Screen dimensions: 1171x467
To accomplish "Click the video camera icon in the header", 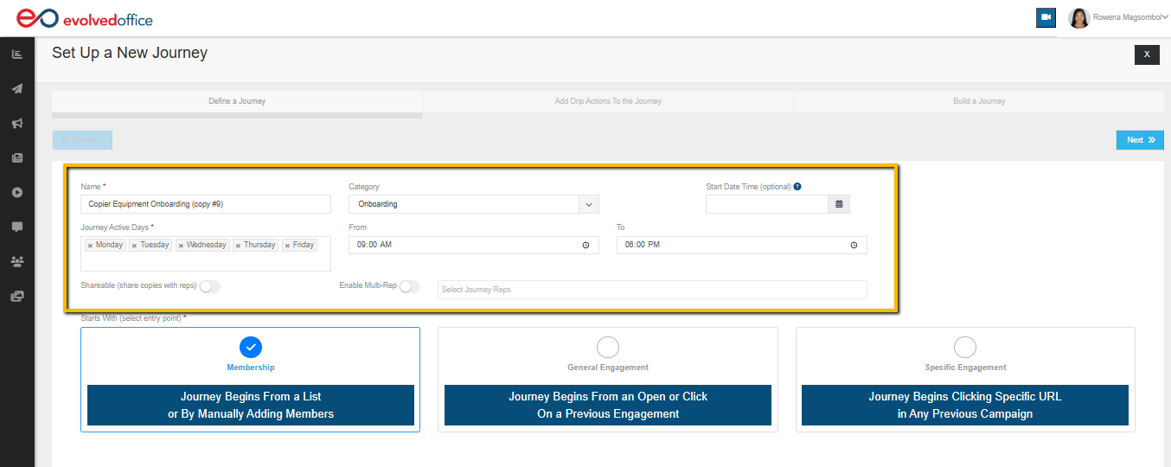I will click(x=1046, y=17).
